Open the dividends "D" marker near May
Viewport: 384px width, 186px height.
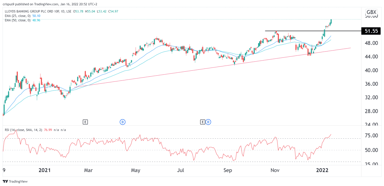(x=123, y=122)
